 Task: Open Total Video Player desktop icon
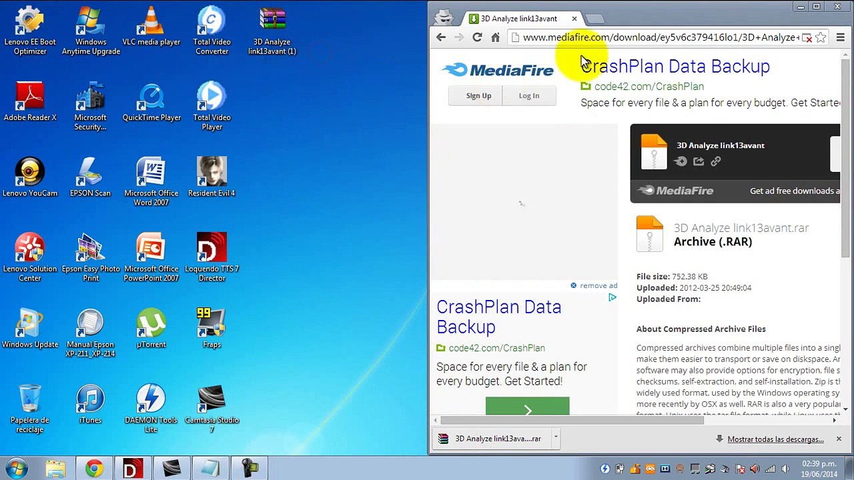click(211, 107)
